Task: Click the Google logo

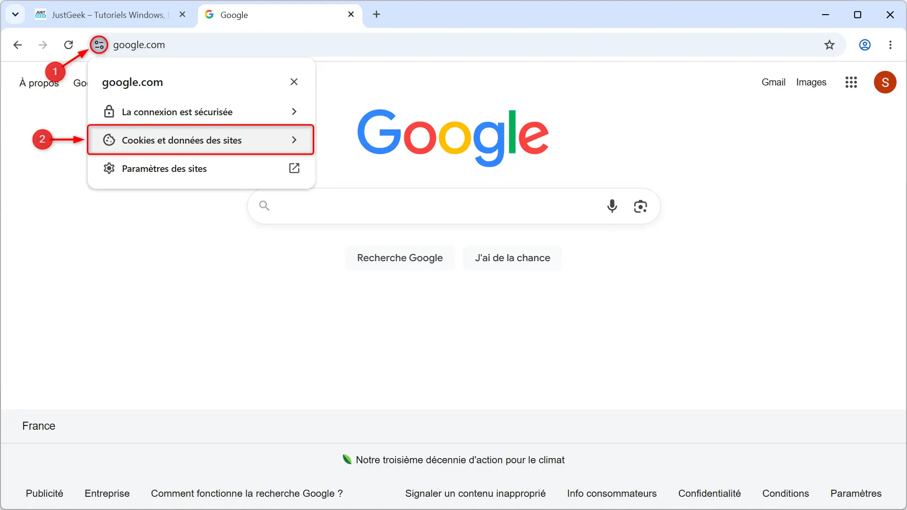Action: click(x=453, y=137)
